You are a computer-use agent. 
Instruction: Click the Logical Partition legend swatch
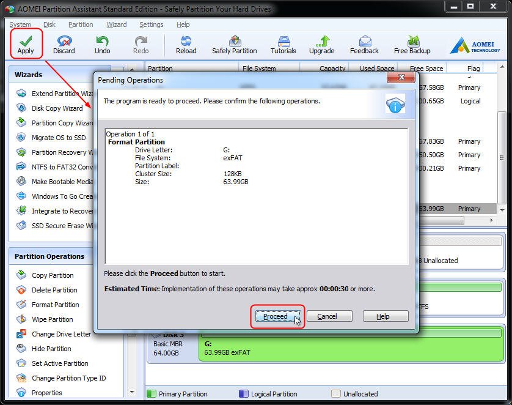click(x=244, y=393)
